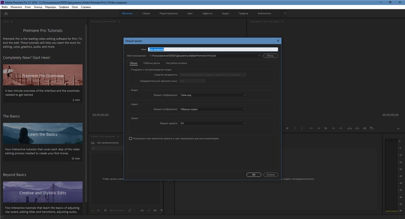405x219 pixels.
Task: Open the Learn panel menu icon
Action: [12, 21]
